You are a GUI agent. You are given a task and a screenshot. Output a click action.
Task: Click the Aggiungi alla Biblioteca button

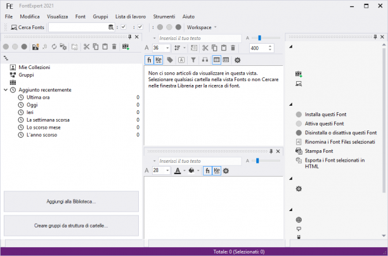tap(71, 202)
